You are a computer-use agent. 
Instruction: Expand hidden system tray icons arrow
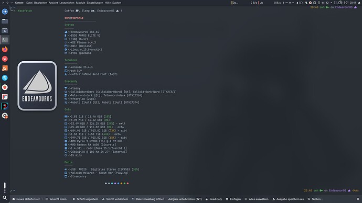(x=331, y=3)
